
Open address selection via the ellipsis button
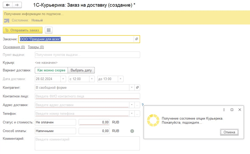click(x=137, y=105)
